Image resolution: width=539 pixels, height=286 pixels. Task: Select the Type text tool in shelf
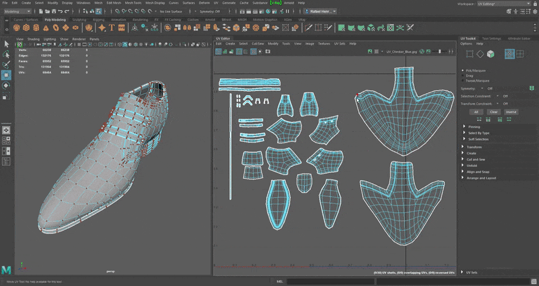pos(112,28)
